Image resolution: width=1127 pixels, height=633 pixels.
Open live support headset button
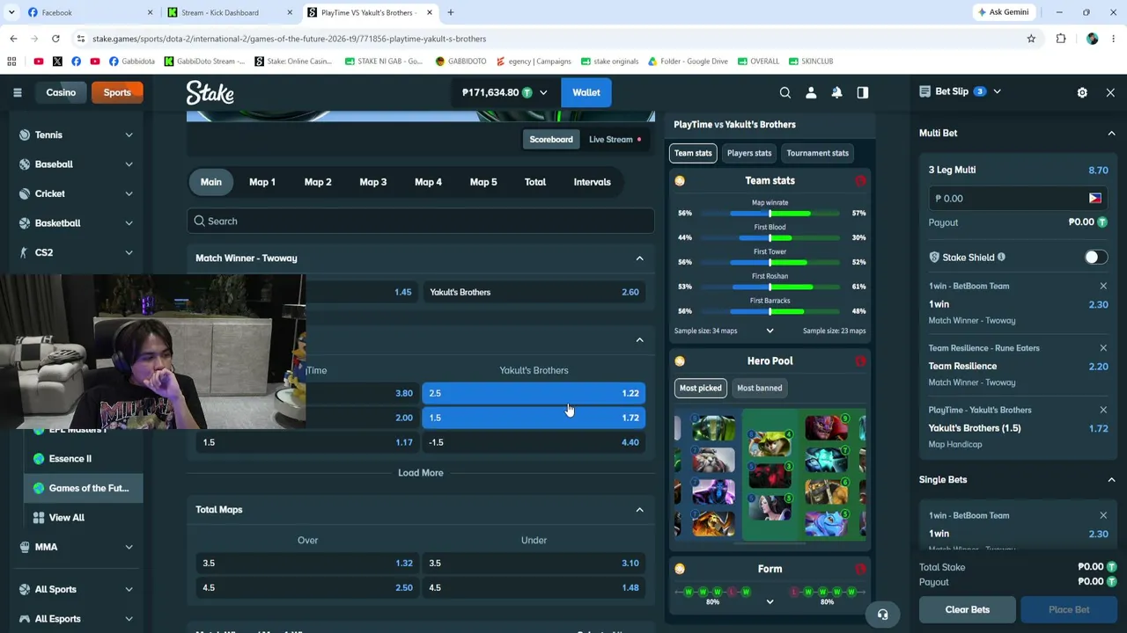[882, 615]
